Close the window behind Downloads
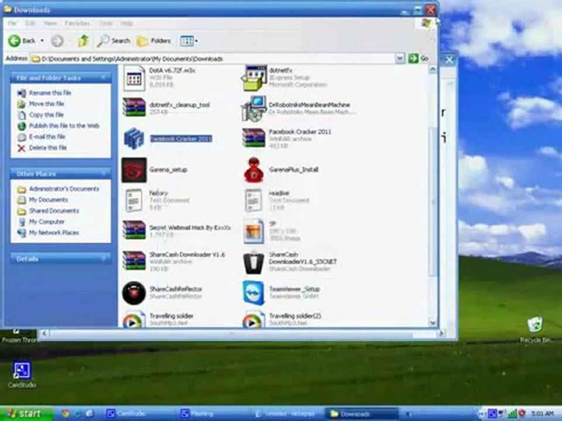 click(449, 60)
